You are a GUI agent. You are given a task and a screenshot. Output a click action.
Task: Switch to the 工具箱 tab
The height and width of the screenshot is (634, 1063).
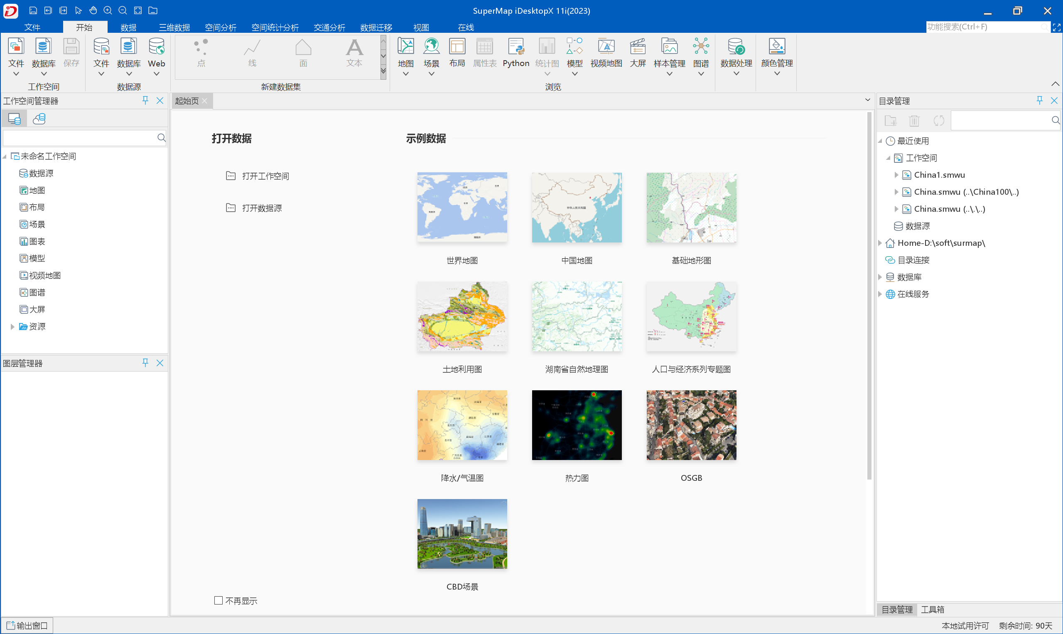pos(933,610)
